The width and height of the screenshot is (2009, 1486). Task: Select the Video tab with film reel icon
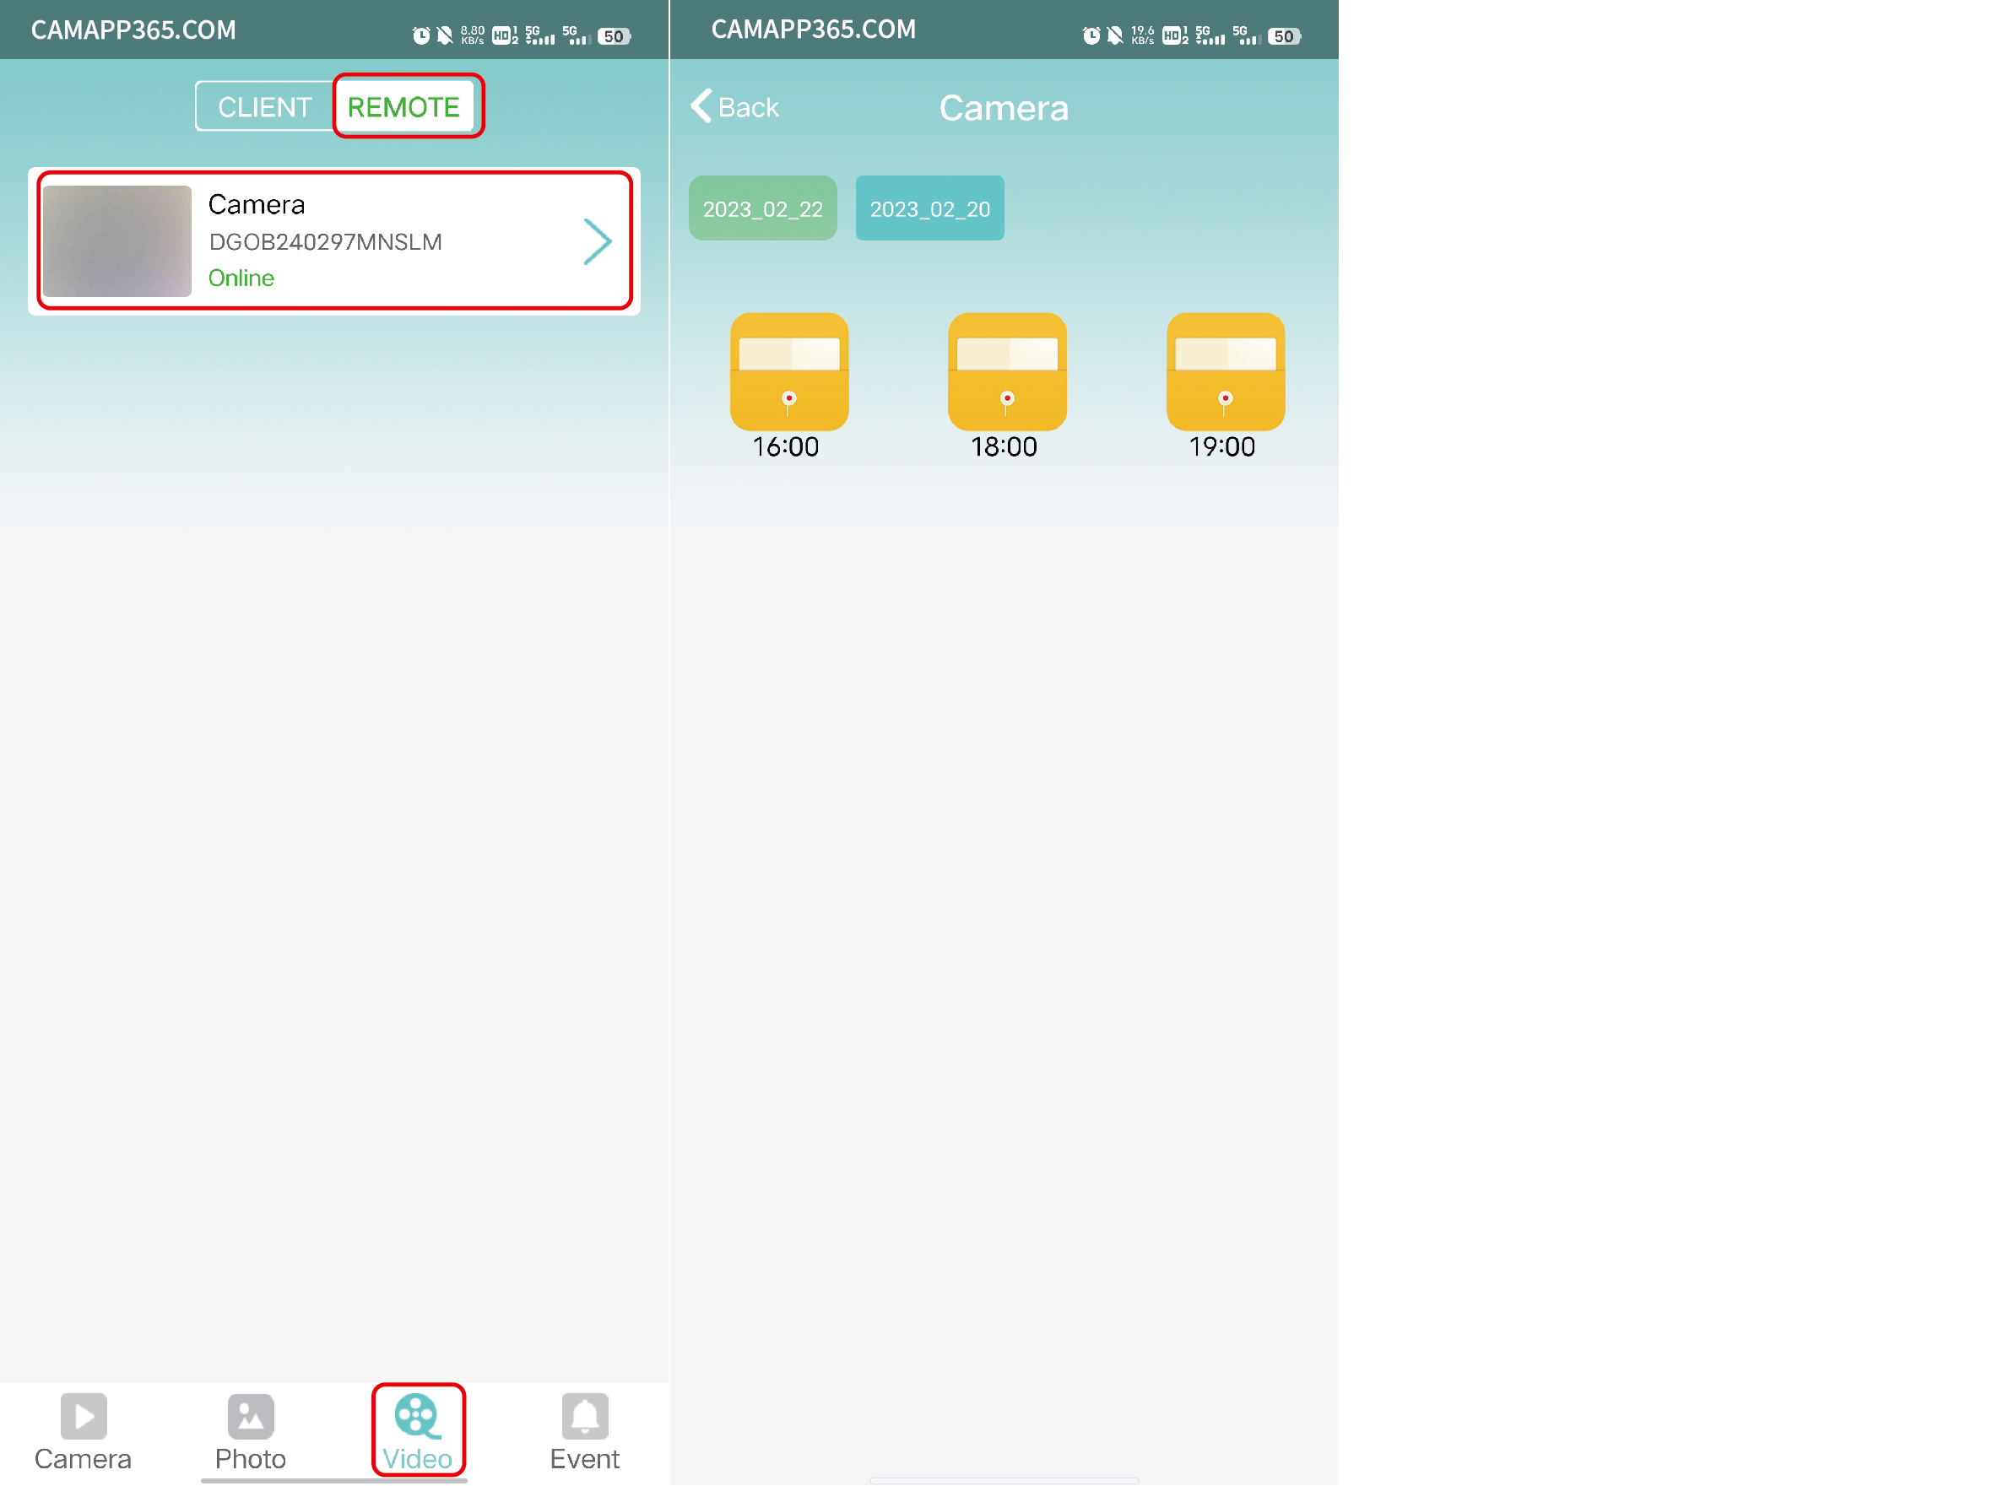coord(418,1433)
